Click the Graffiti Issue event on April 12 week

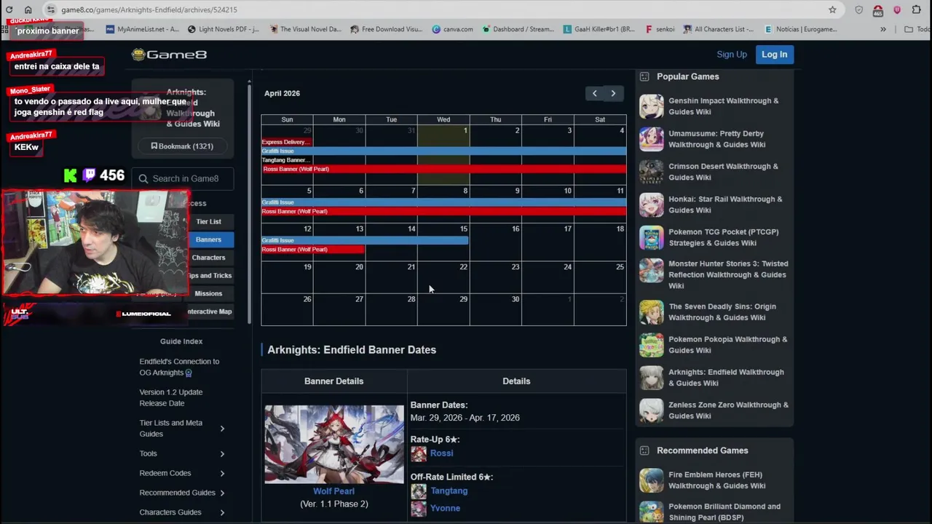coord(365,240)
